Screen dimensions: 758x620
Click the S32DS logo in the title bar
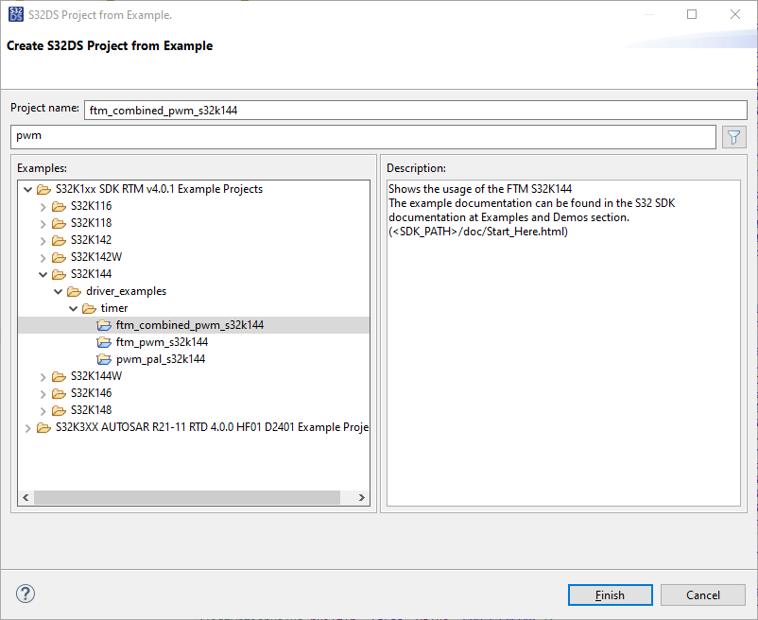pos(13,14)
